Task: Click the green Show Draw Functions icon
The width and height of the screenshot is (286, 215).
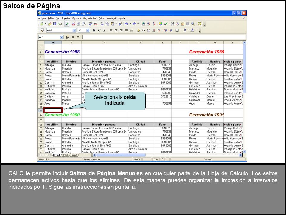Action: (166, 24)
